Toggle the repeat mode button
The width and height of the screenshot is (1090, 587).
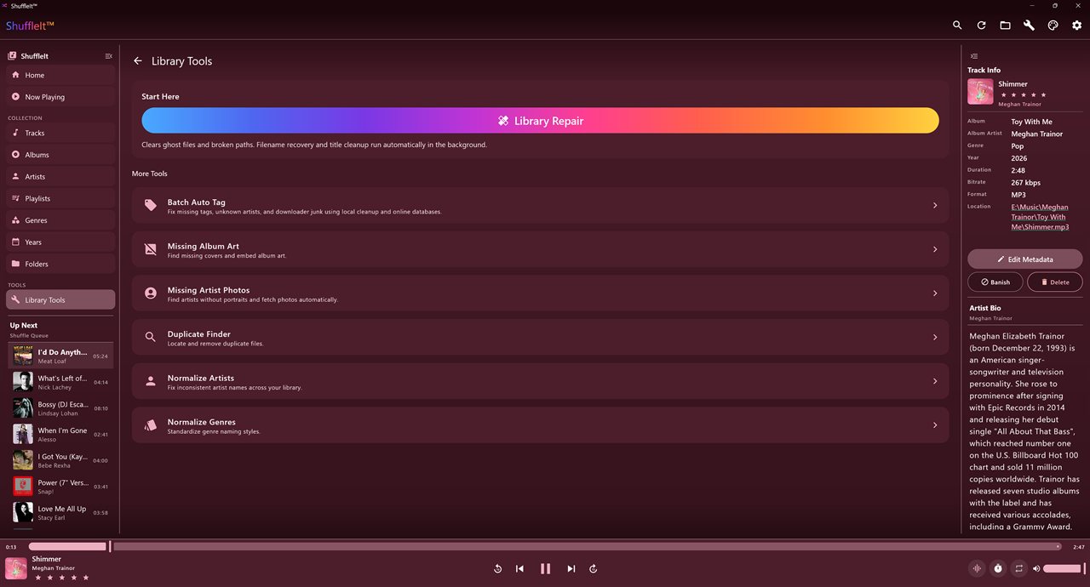pyautogui.click(x=1018, y=568)
